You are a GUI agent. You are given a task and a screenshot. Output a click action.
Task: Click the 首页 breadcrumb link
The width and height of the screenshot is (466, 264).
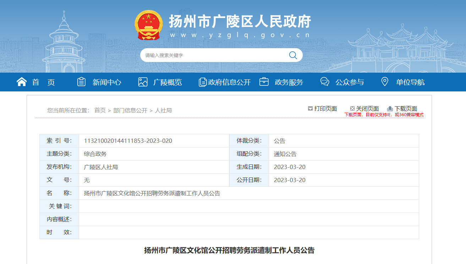[x=100, y=110]
